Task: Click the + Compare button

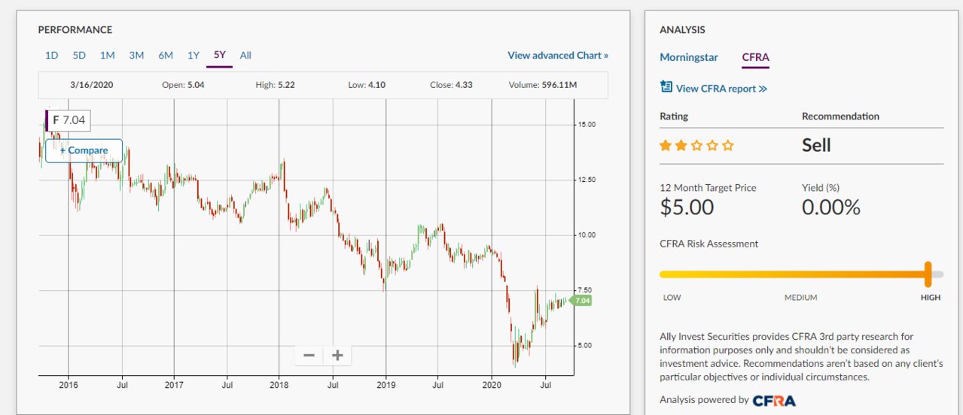Action: (x=84, y=150)
